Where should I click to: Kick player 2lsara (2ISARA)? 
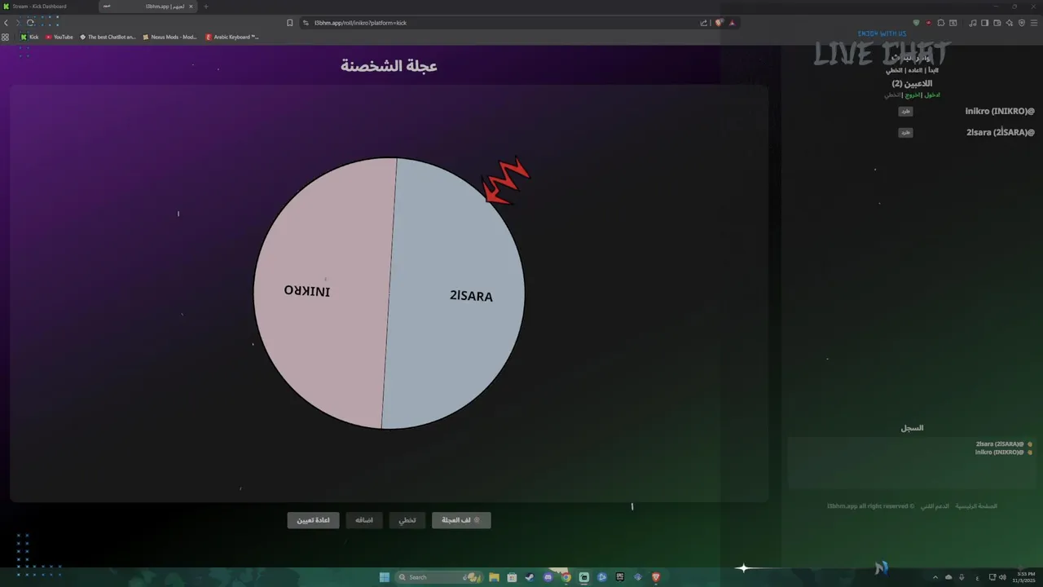pyautogui.click(x=905, y=133)
